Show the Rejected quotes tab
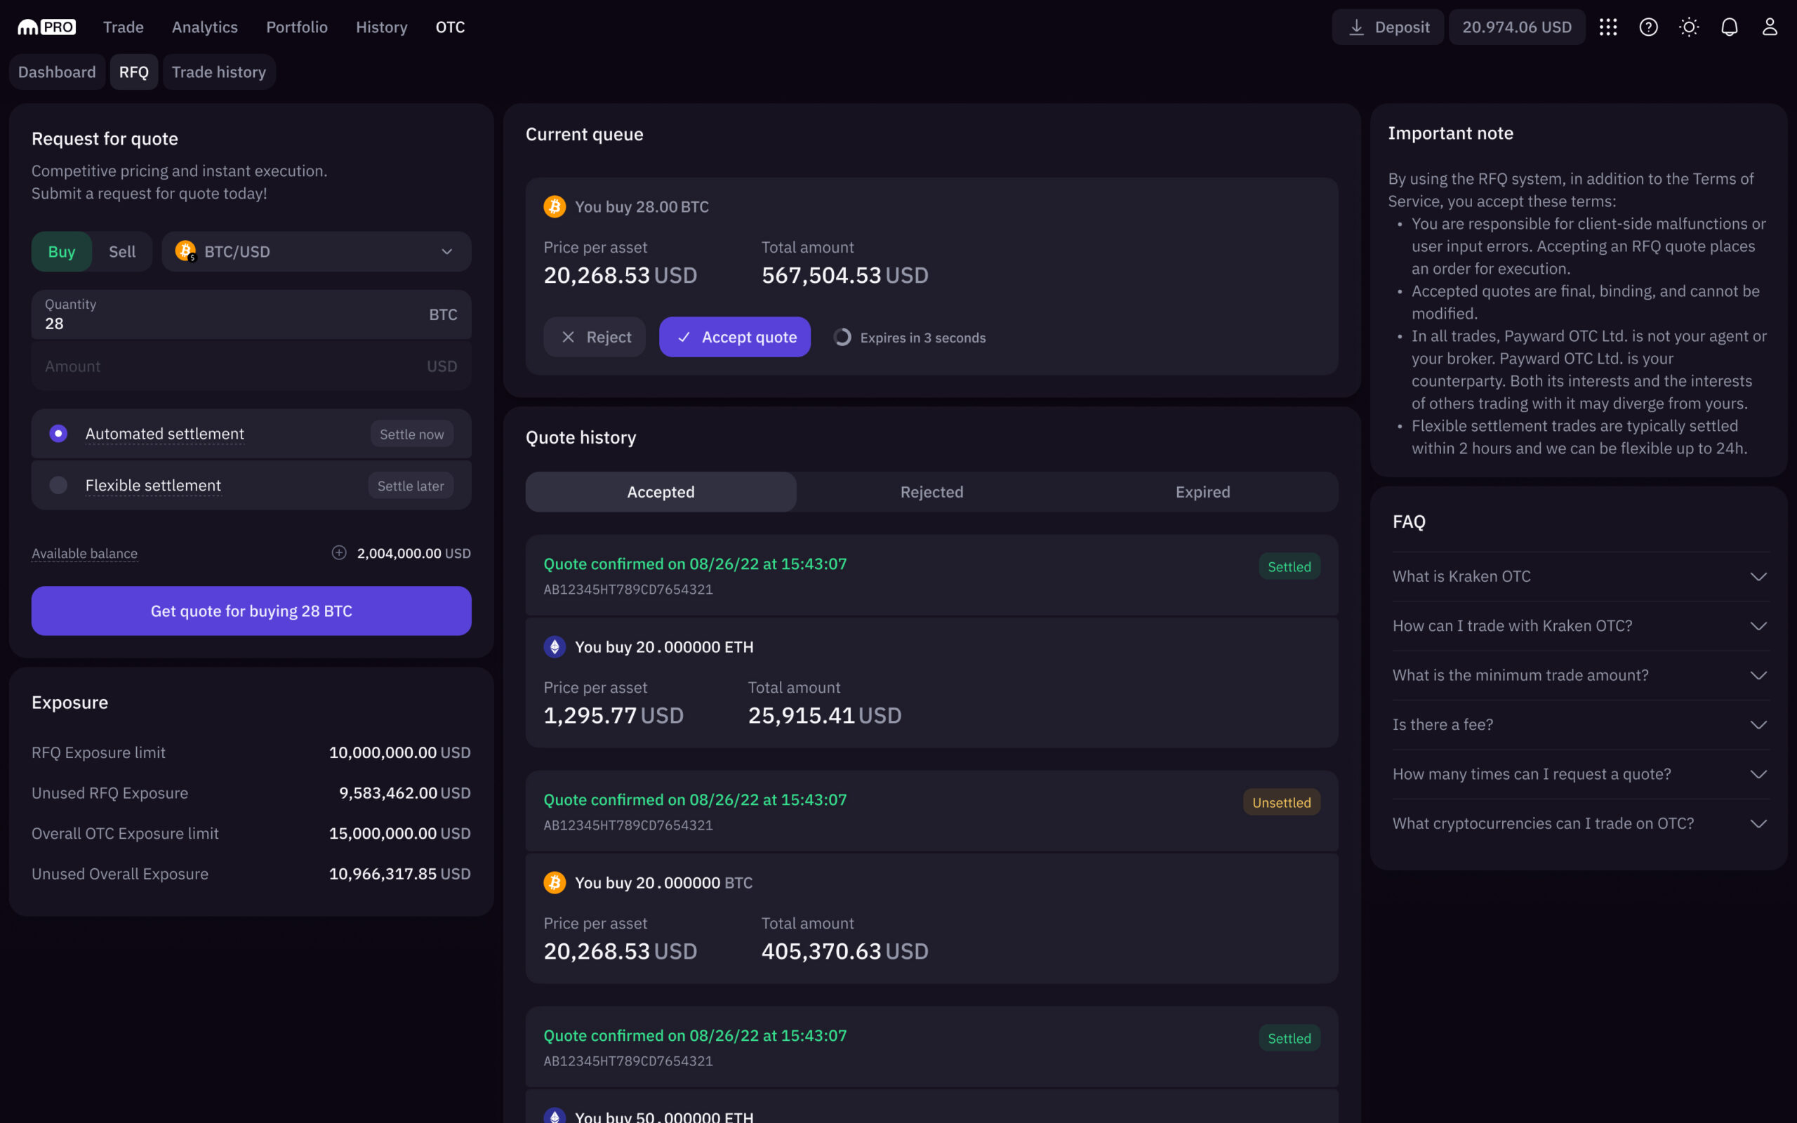Image resolution: width=1797 pixels, height=1123 pixels. (932, 492)
